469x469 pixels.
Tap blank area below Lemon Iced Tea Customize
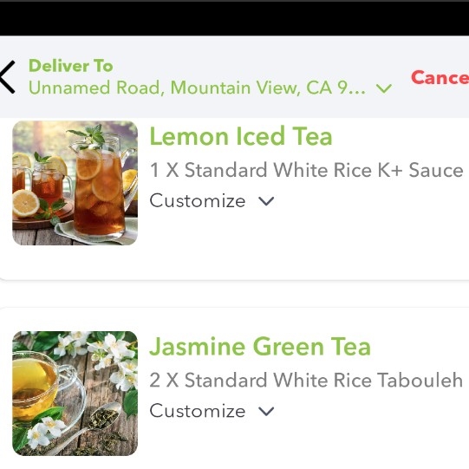[x=299, y=245]
